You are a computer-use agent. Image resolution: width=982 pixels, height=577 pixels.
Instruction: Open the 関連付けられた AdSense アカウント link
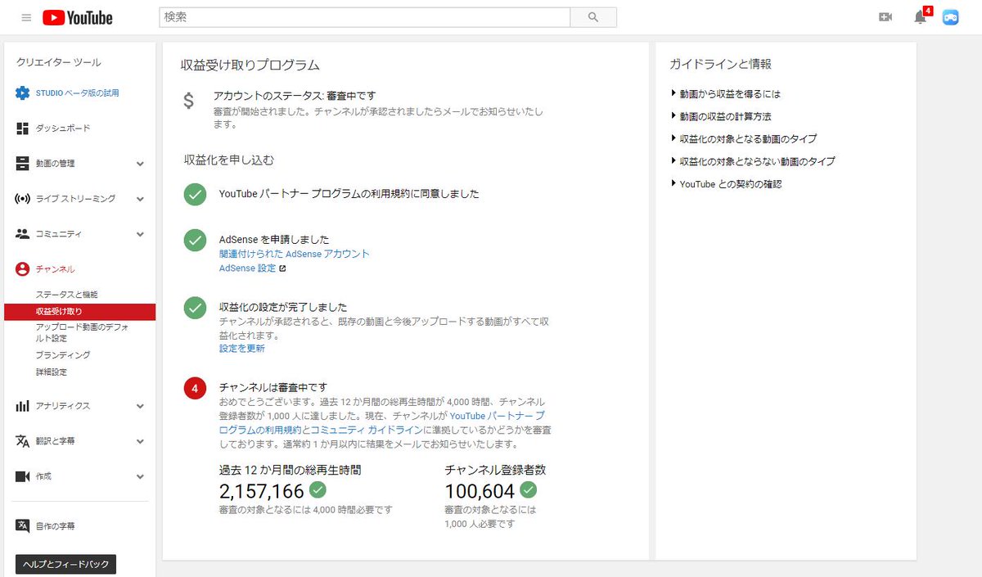pyautogui.click(x=295, y=254)
